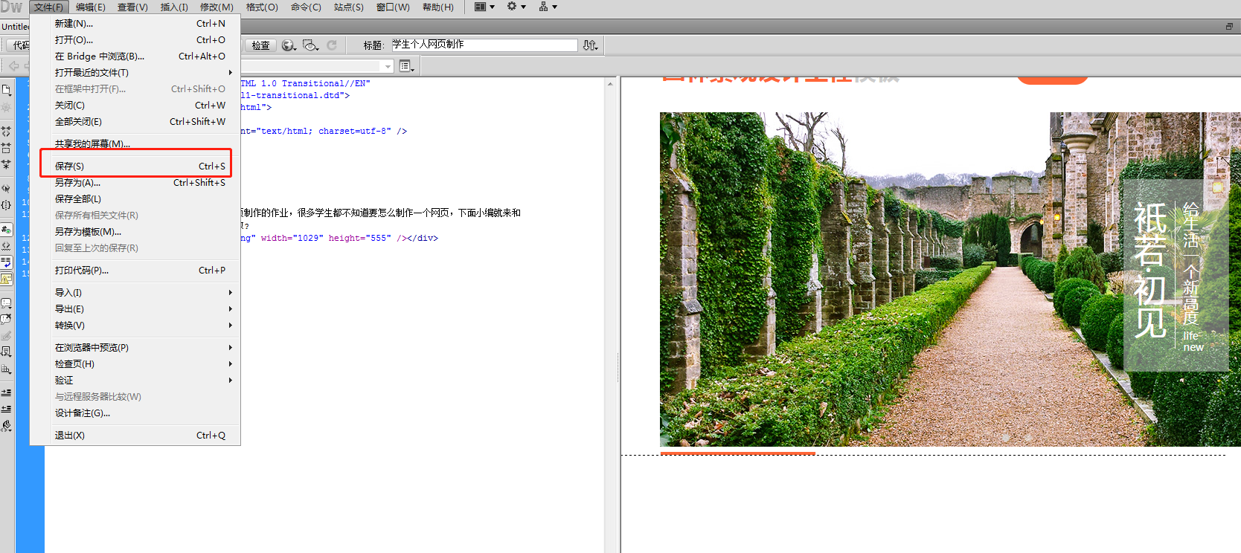Select 设计备注(G)... menu entry
1241x553 pixels.
135,413
